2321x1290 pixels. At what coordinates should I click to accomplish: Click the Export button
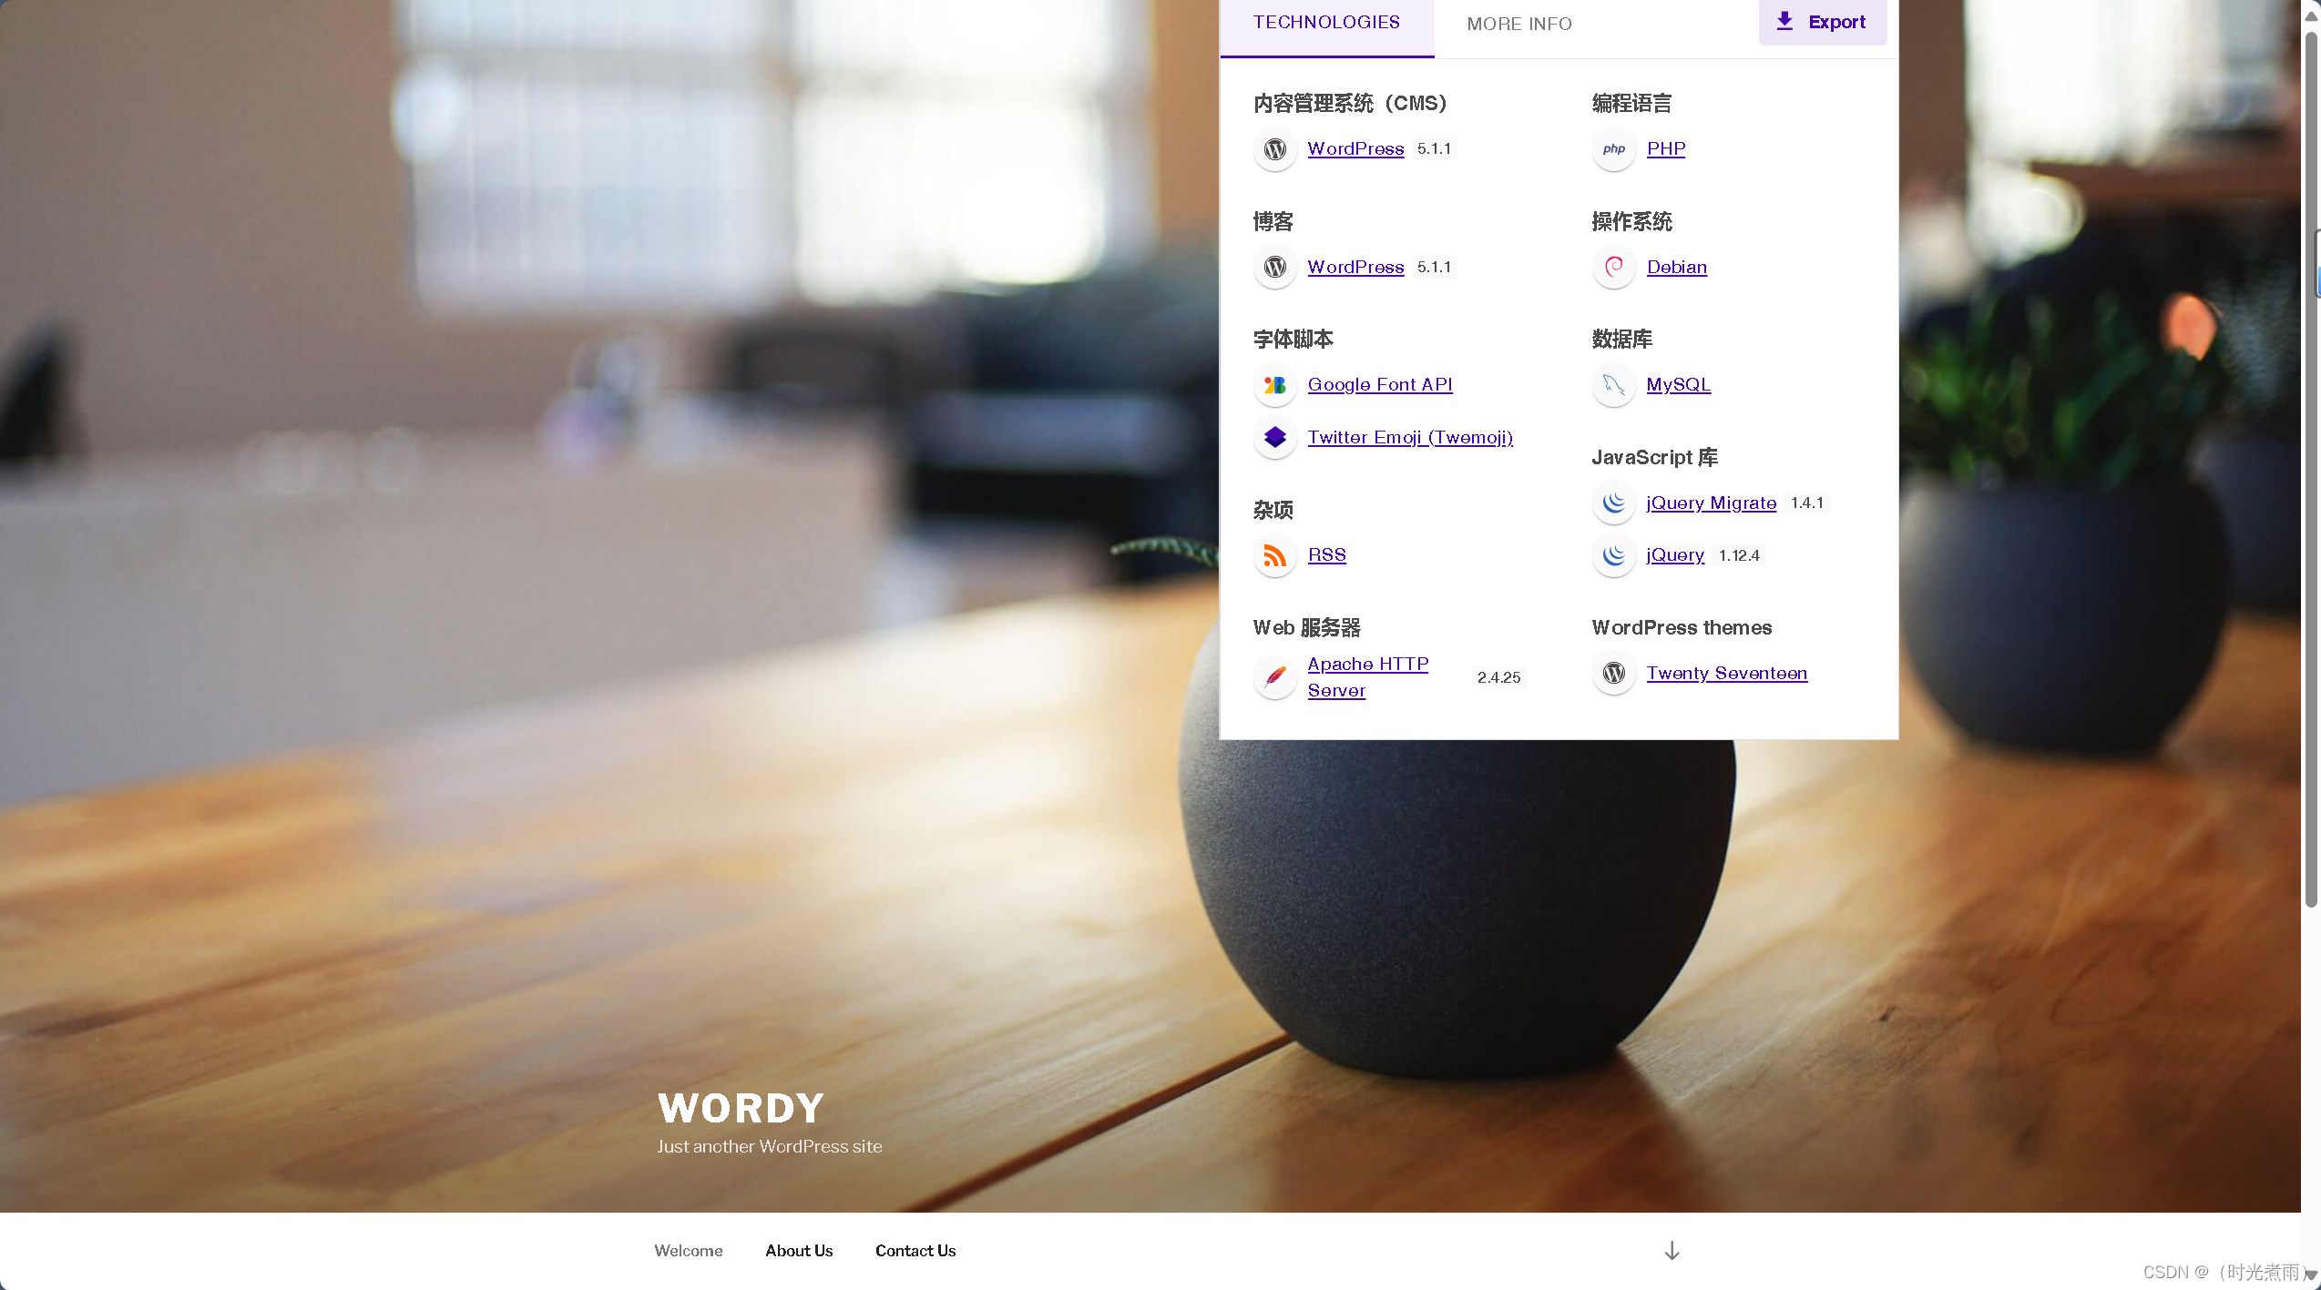1822,21
